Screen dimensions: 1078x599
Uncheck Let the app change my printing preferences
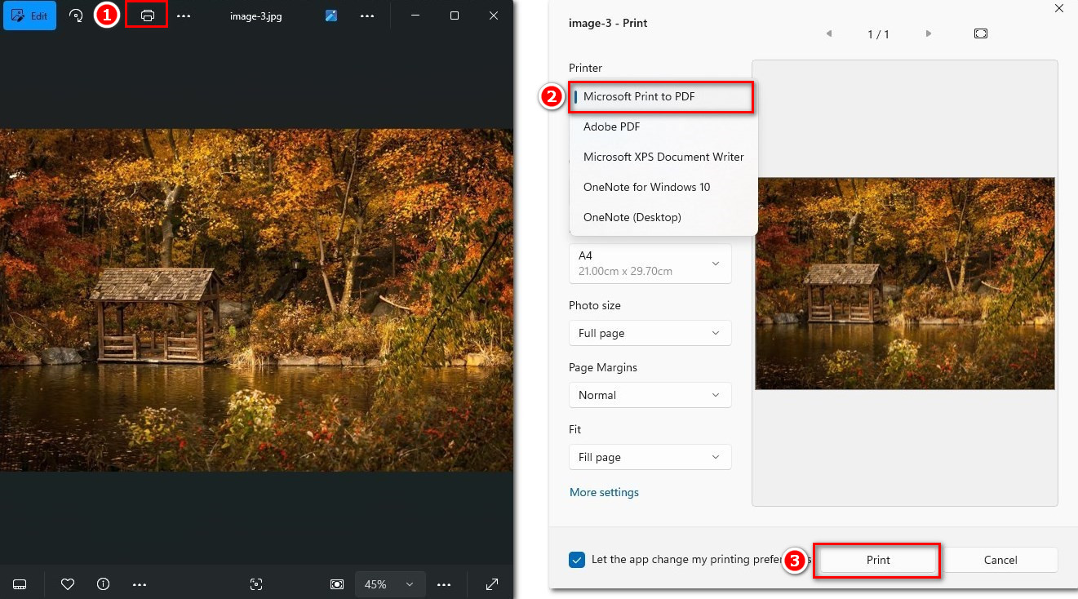(577, 560)
